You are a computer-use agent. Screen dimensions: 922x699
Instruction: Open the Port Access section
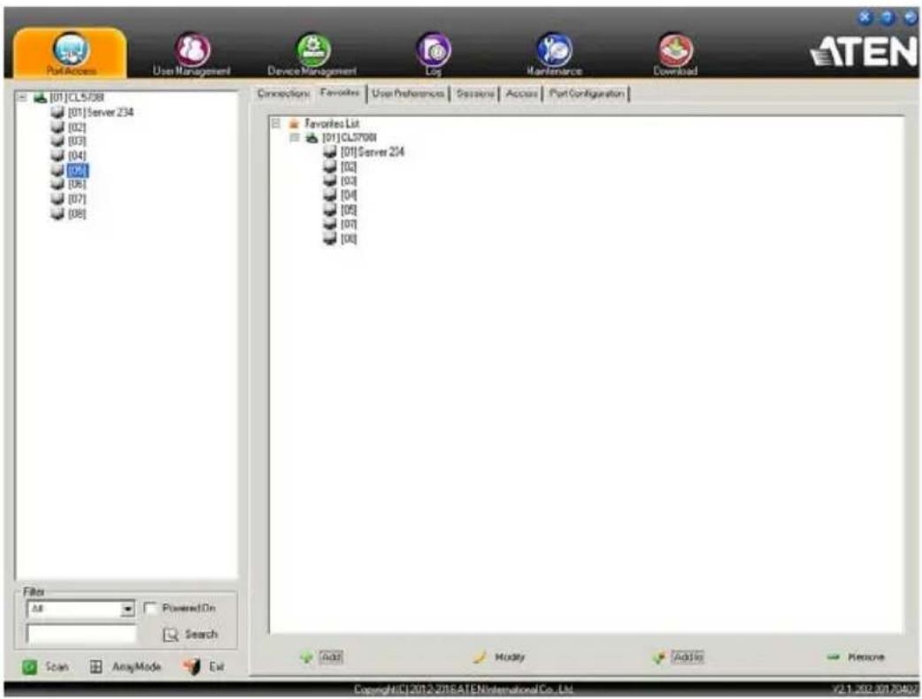tap(71, 54)
